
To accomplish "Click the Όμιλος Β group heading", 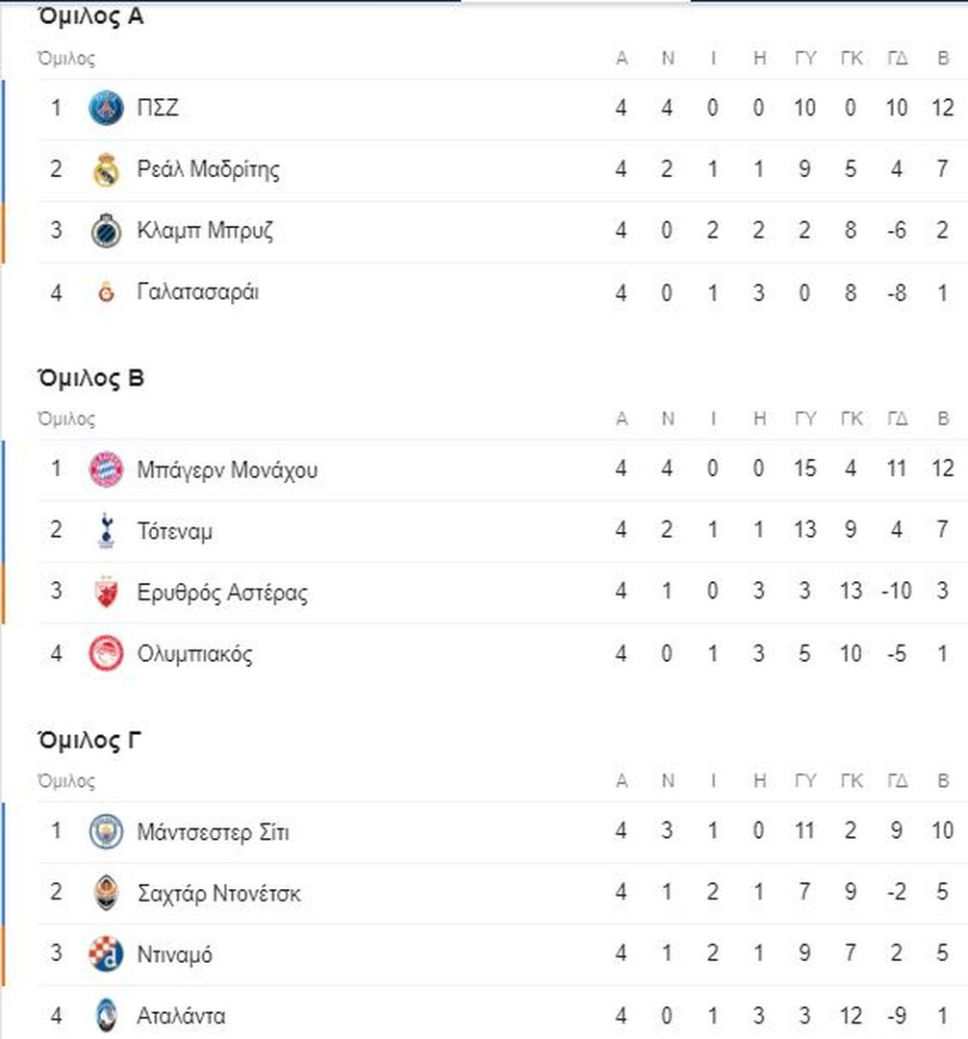I will [90, 379].
